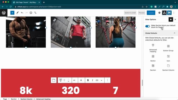Open the editor three-dot options menu
This screenshot has height=100, width=178.
174,13
